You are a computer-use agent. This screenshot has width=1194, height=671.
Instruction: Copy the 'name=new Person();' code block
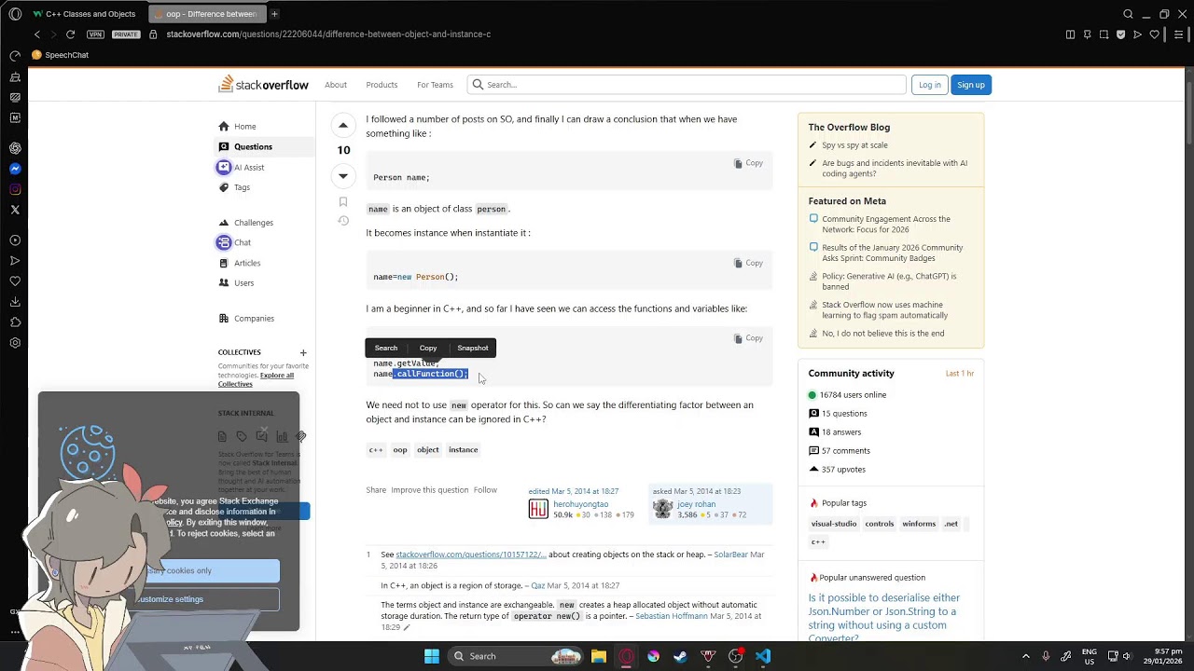(748, 263)
